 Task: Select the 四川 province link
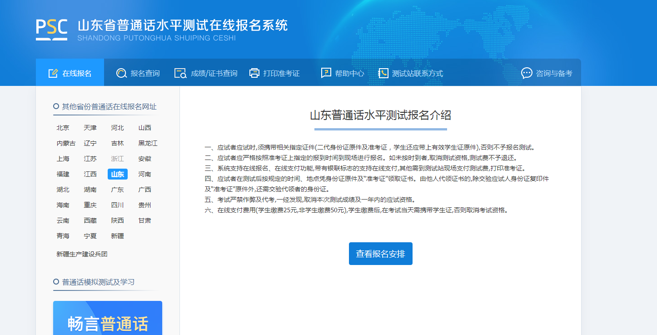118,205
